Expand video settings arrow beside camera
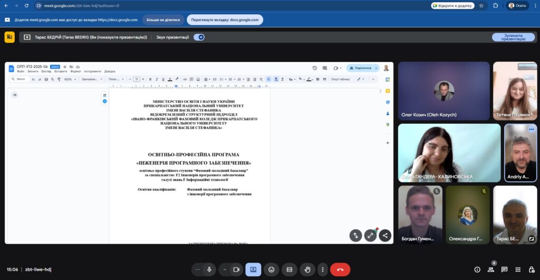The height and width of the screenshot is (280, 540). [x=225, y=269]
